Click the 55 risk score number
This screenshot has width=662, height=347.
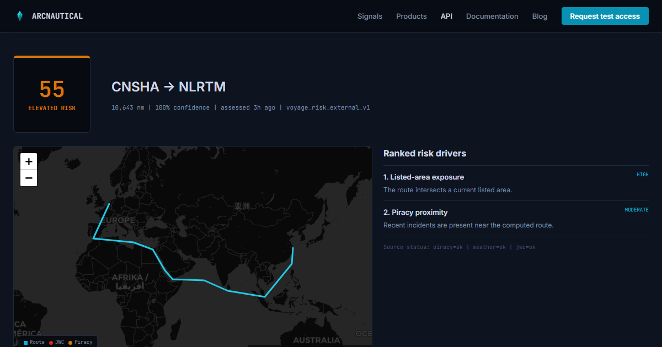(52, 89)
